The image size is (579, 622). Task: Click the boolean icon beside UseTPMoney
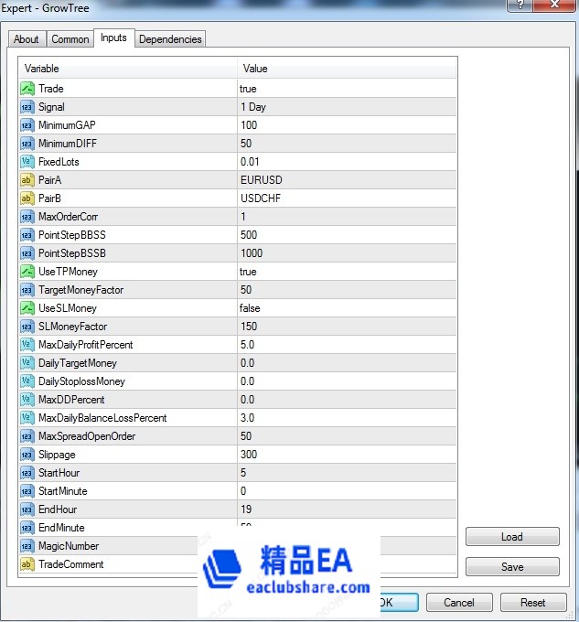[x=27, y=272]
